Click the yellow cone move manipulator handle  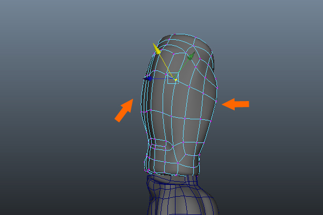point(156,49)
